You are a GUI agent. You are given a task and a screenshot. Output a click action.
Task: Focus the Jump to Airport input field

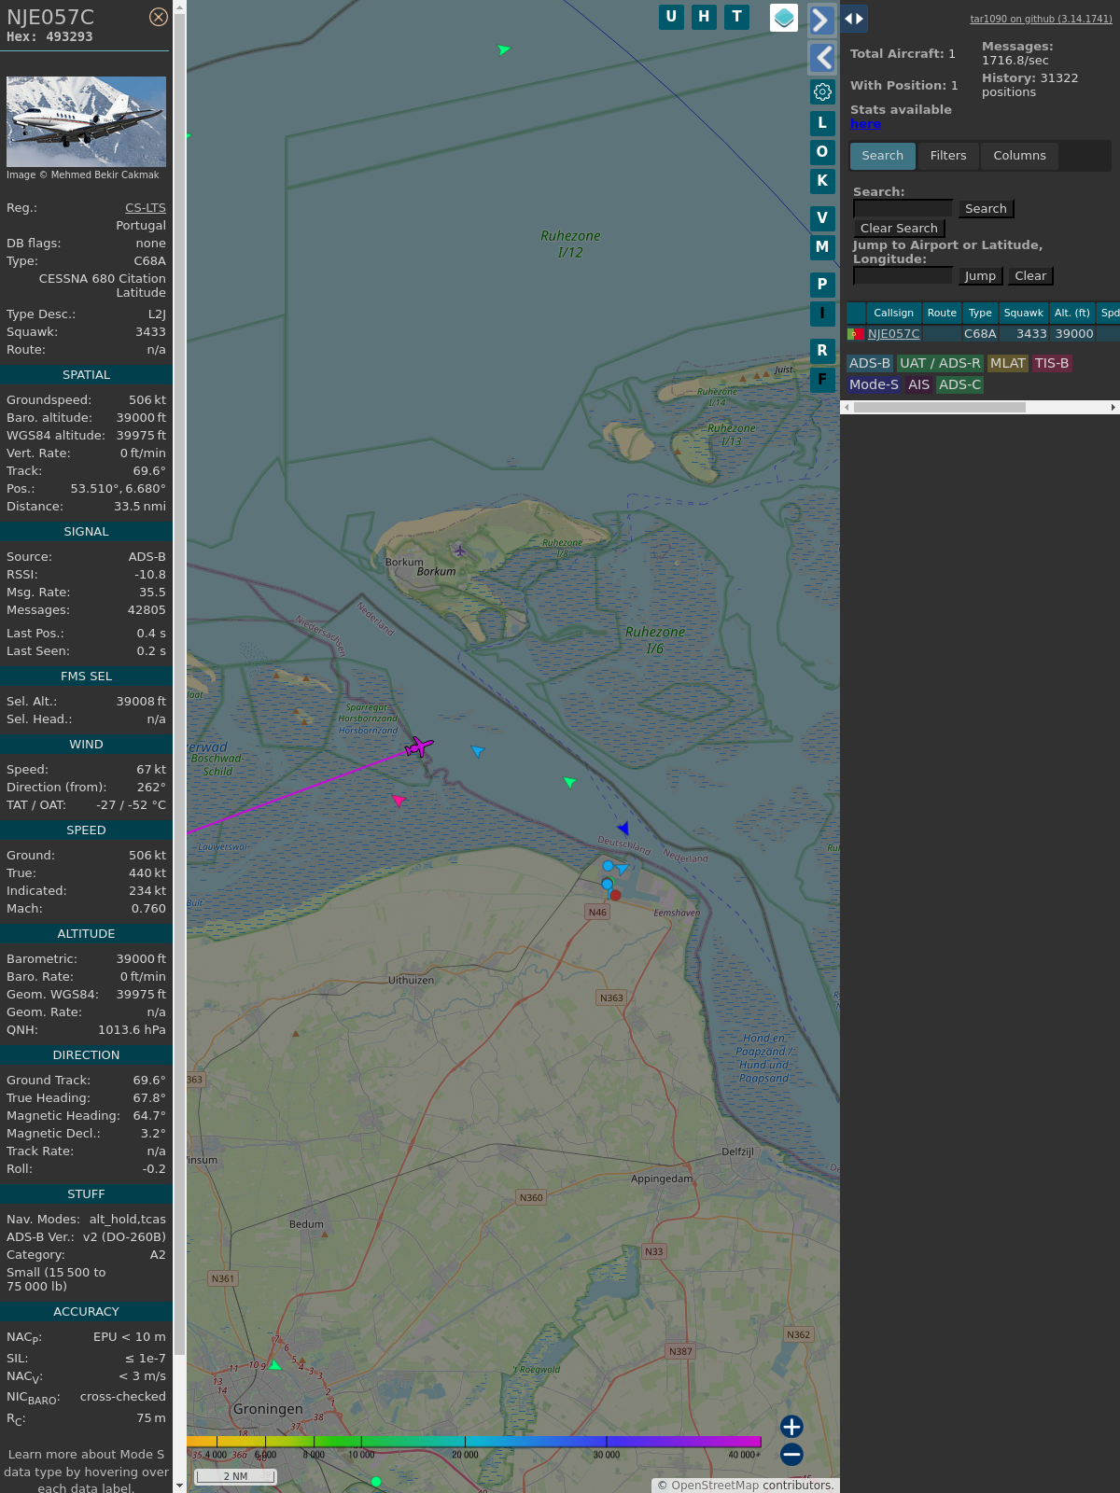click(903, 276)
